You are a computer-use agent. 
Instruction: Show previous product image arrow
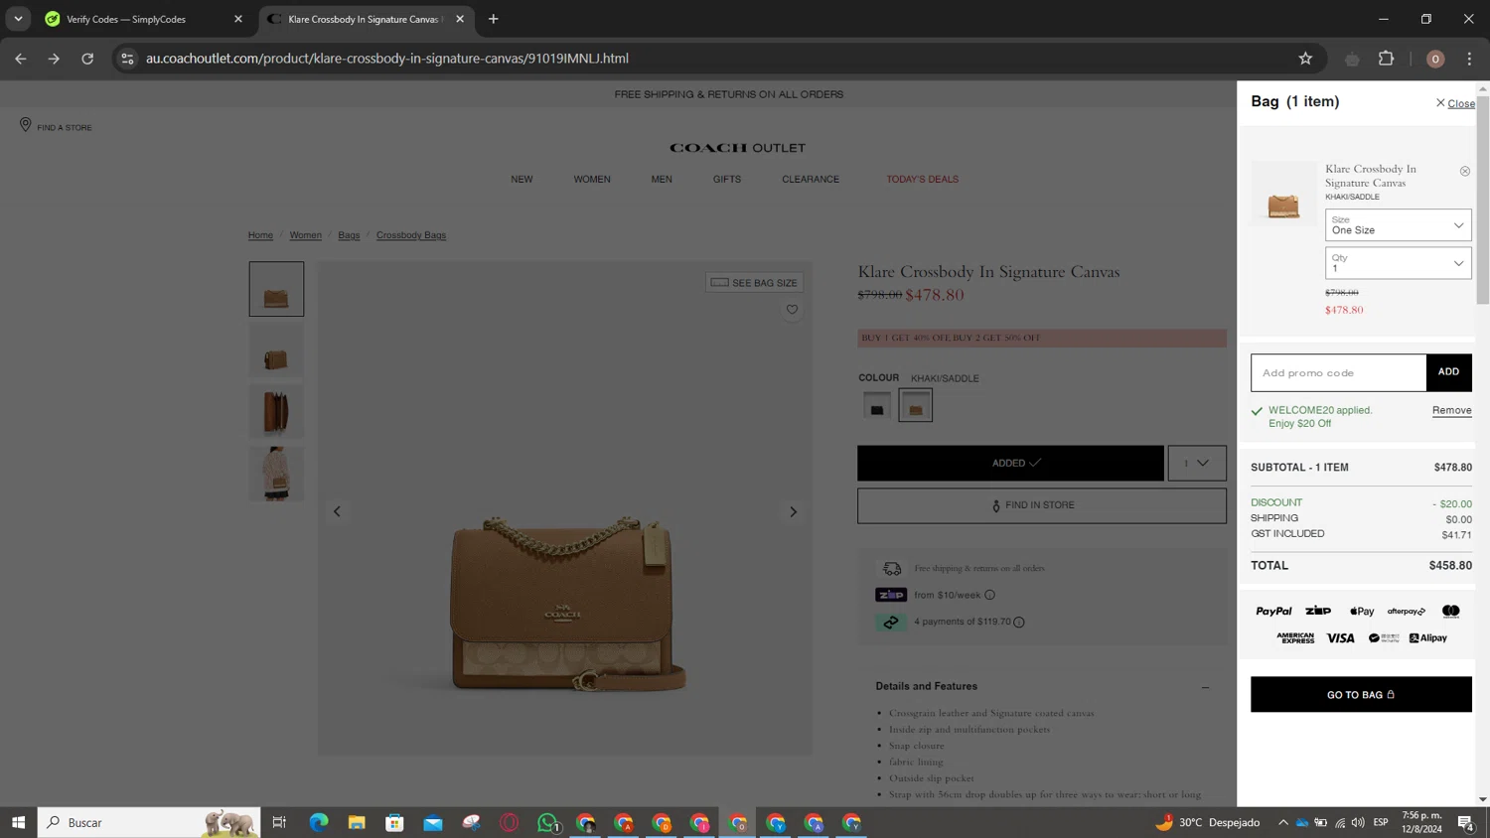(337, 511)
